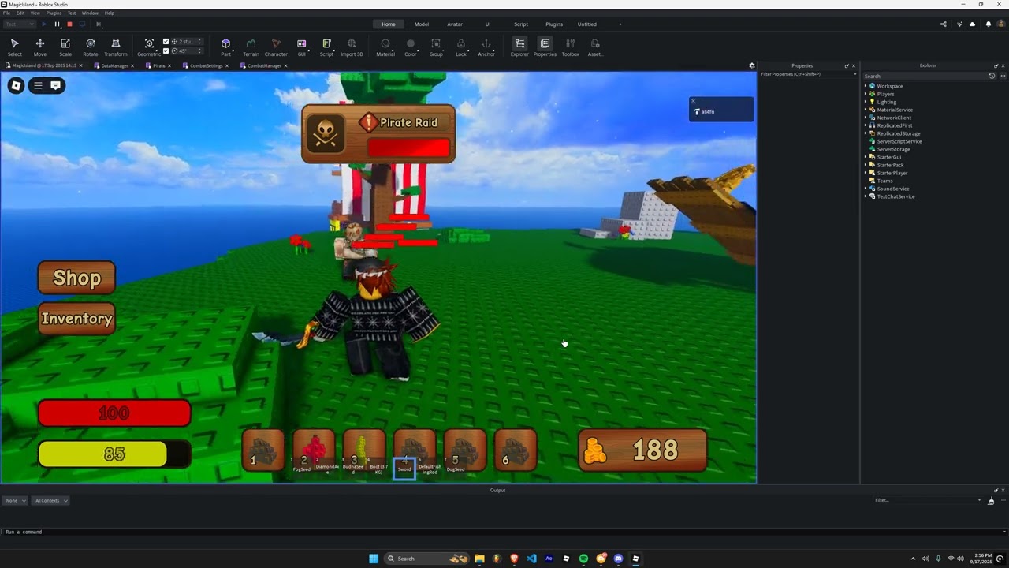Expand the Lighting node
This screenshot has height=568, width=1009.
tap(866, 102)
